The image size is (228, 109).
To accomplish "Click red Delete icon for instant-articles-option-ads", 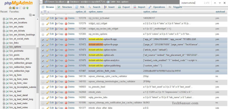I will coord(66,55).
